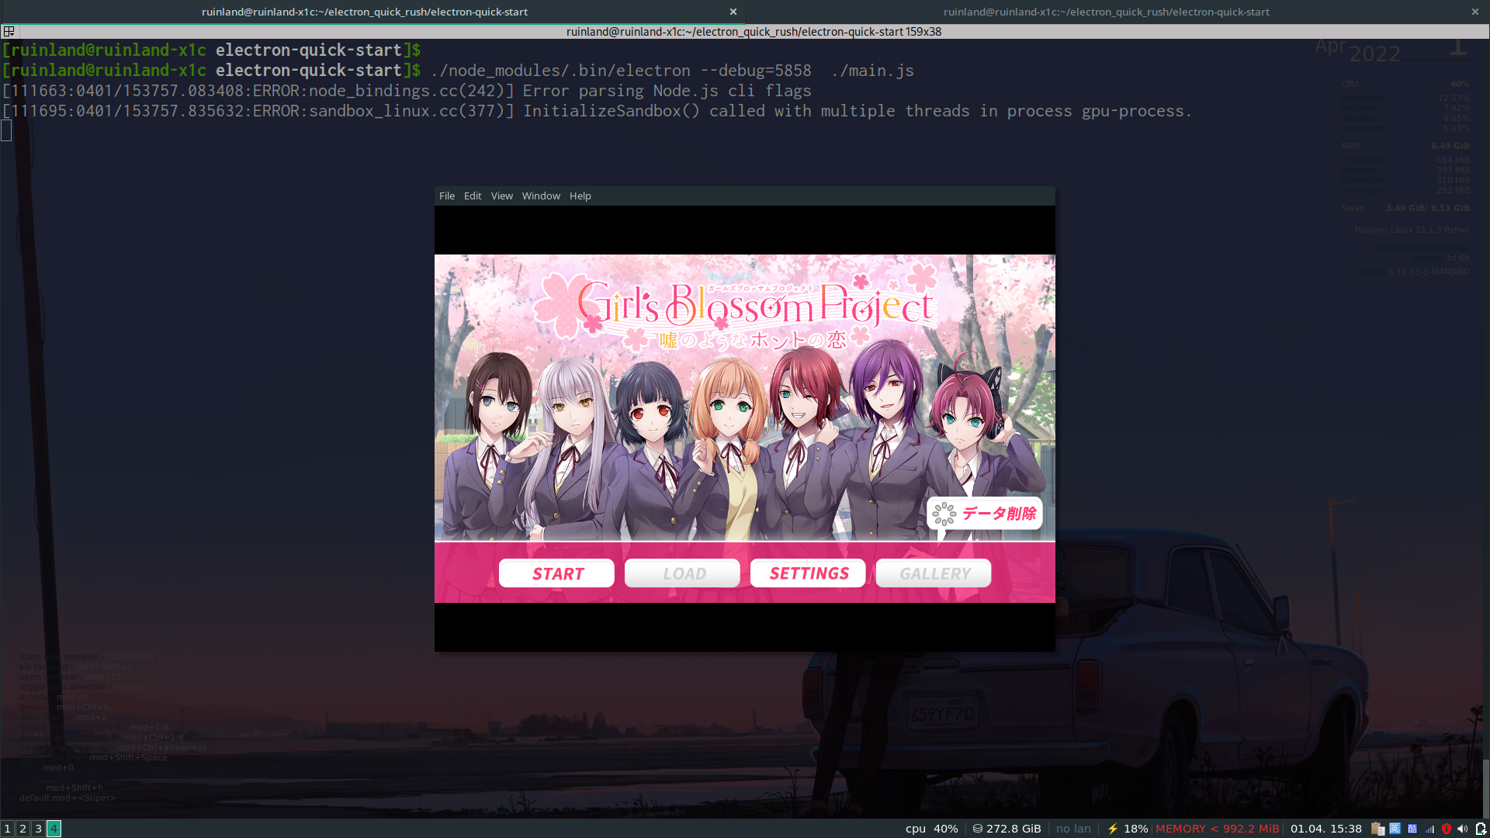Click the volume speaker tray icon
Viewport: 1490px width, 838px height.
pos(1463,829)
